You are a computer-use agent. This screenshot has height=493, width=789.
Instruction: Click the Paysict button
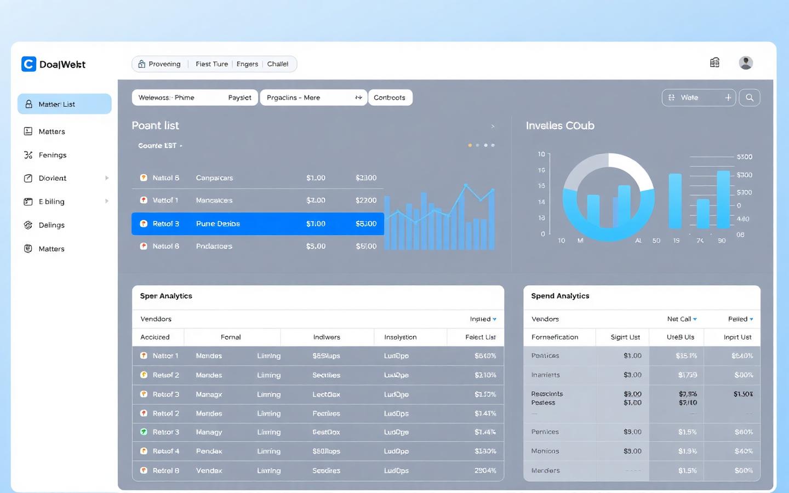click(239, 98)
